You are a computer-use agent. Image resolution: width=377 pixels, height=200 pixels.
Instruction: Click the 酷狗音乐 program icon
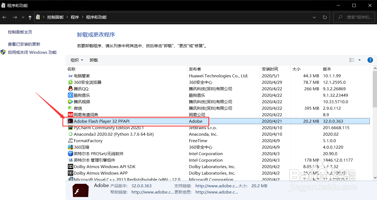point(70,95)
